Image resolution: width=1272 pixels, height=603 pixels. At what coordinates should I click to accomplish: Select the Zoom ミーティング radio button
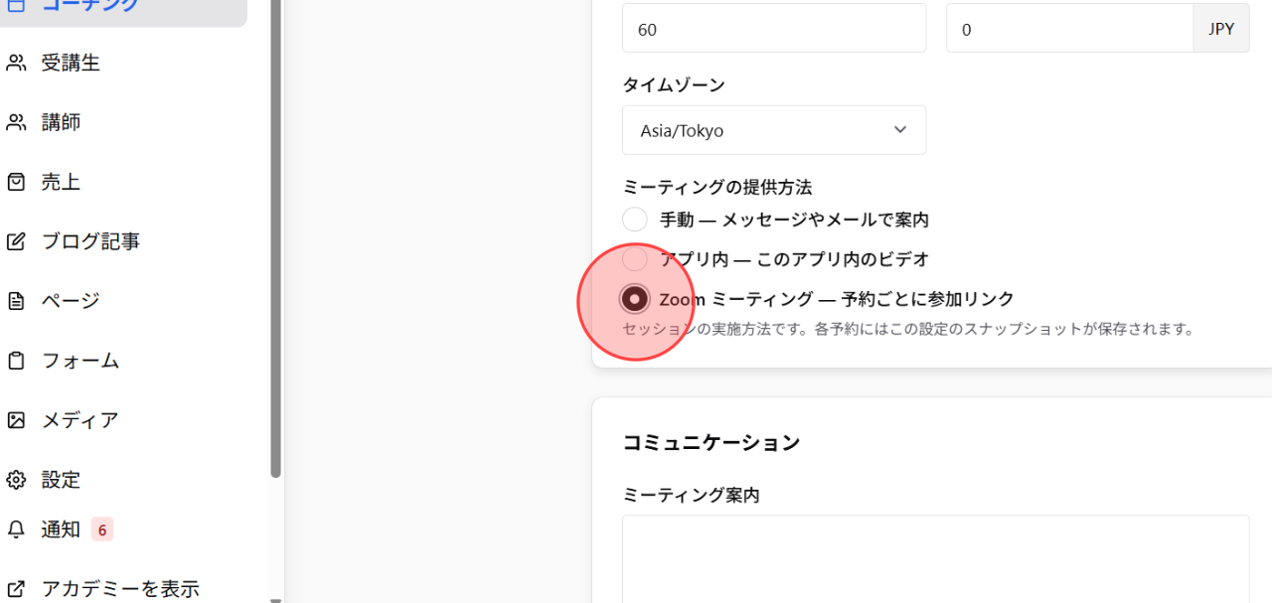click(635, 299)
